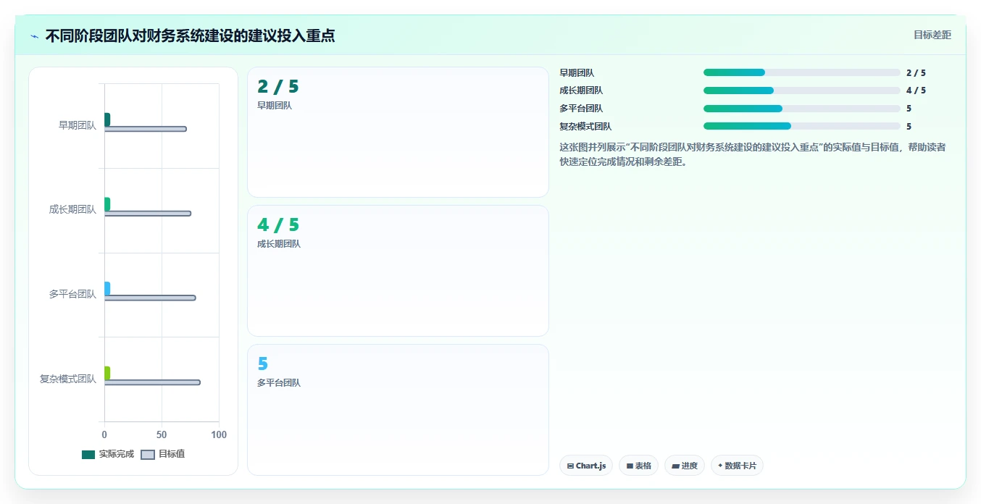Image resolution: width=981 pixels, height=504 pixels.
Task: Click the lime green 复杂模式团队 actual bar
Action: pos(107,373)
